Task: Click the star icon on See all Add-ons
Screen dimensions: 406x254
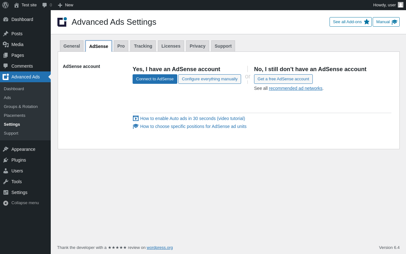Action: tap(367, 22)
